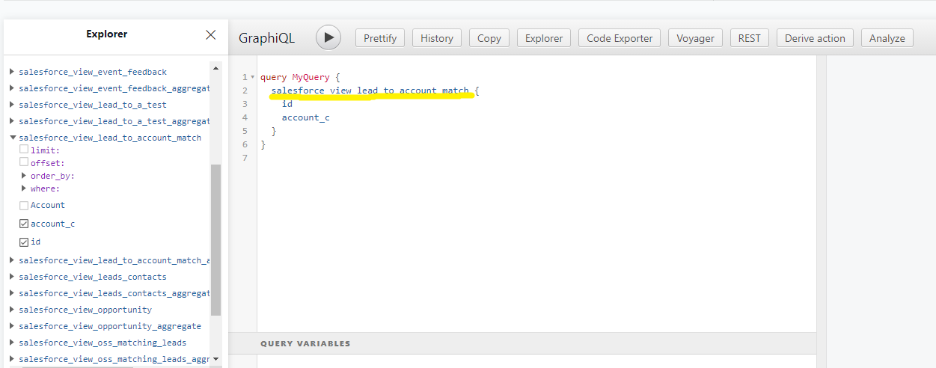The image size is (936, 368).
Task: Open the query History
Action: (437, 38)
